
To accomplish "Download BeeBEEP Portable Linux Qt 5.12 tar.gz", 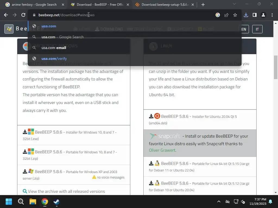I will click(200, 186).
